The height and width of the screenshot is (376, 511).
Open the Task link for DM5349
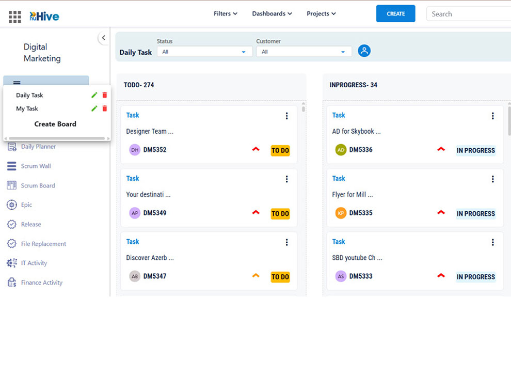click(133, 178)
